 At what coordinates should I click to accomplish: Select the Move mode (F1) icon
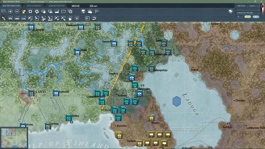coord(4,18)
